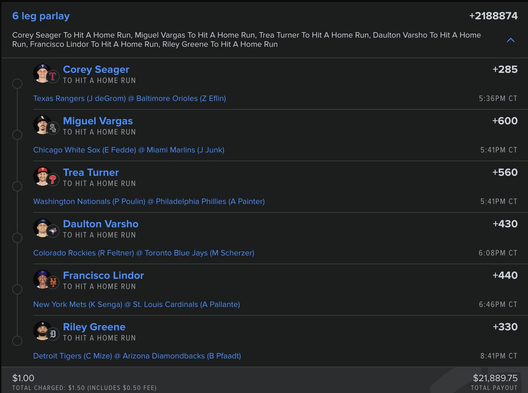Click the parlay legs summary description text
Image resolution: width=528 pixels, height=393 pixels.
(x=246, y=40)
